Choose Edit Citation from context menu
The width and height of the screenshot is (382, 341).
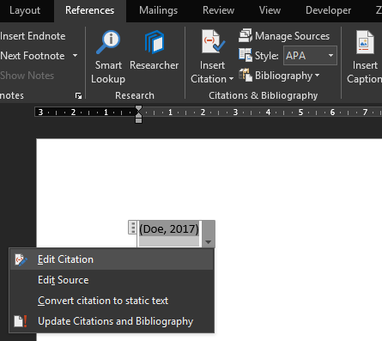[112, 259]
